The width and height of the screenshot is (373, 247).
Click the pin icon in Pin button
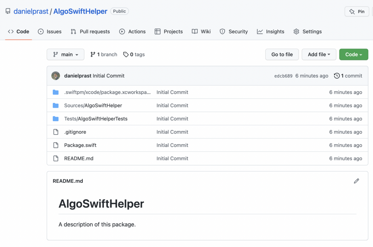(352, 11)
